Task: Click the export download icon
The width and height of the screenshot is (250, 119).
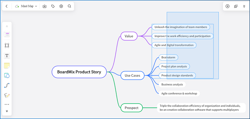Action: pos(45,6)
